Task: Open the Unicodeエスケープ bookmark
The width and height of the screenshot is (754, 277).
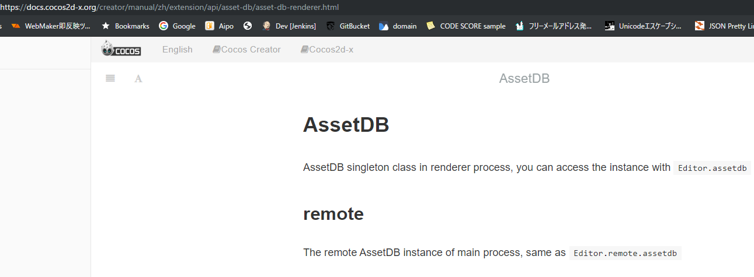Action: pyautogui.click(x=643, y=26)
